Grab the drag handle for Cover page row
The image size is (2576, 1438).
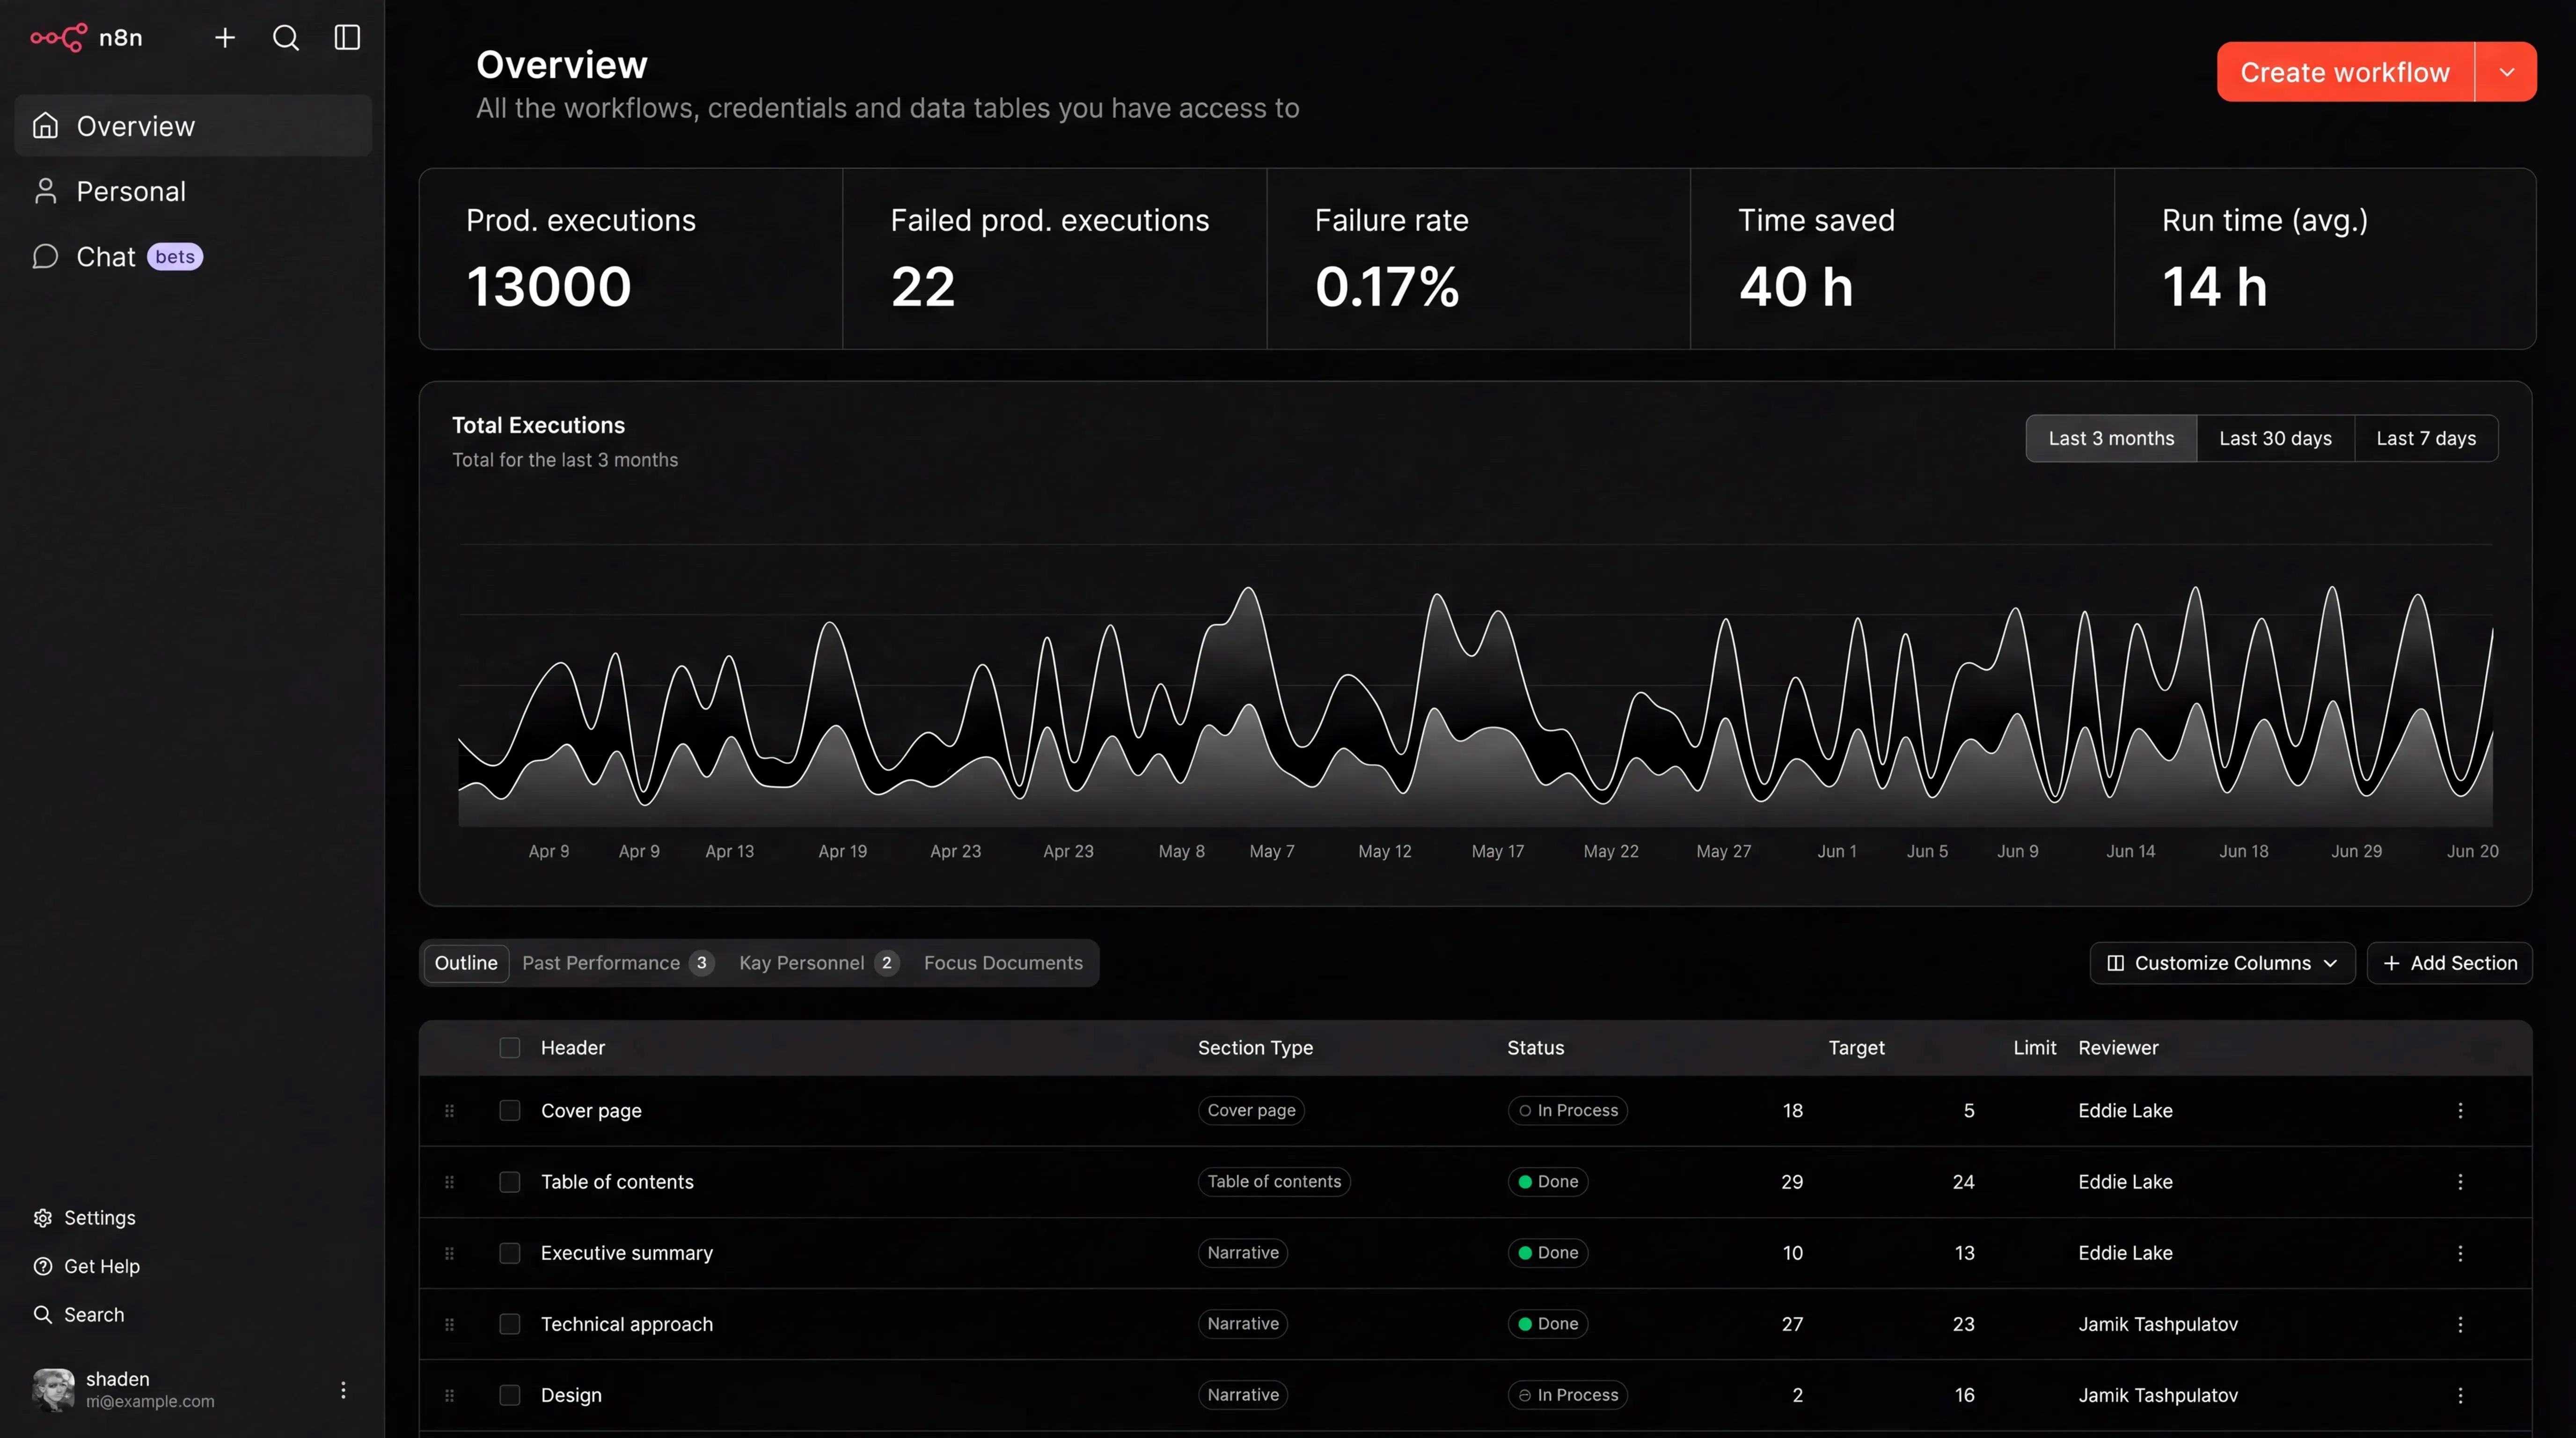[449, 1111]
